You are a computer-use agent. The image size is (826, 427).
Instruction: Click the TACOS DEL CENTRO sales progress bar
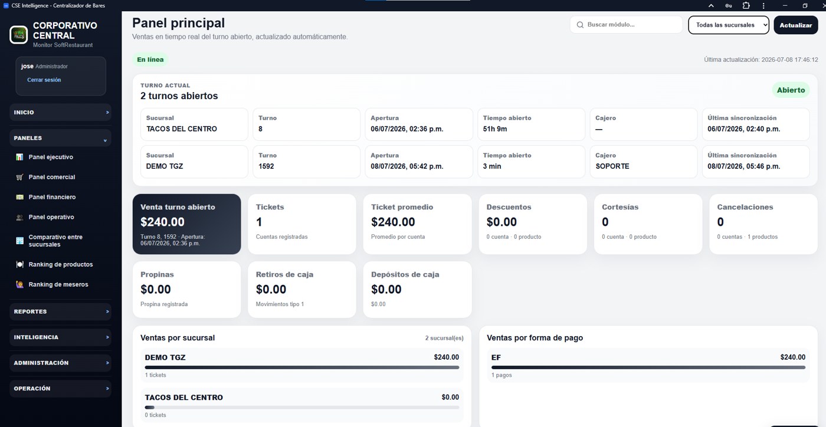coord(302,408)
